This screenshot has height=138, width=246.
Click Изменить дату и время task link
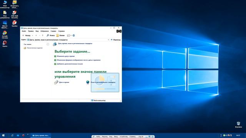click(66, 56)
